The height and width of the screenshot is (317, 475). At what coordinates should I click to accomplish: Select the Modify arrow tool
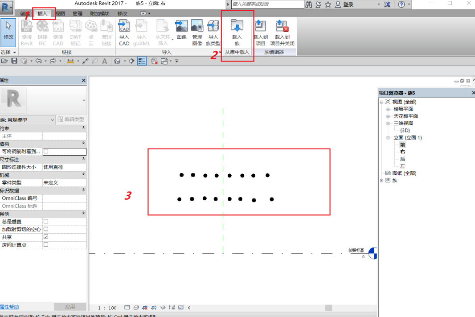8,33
